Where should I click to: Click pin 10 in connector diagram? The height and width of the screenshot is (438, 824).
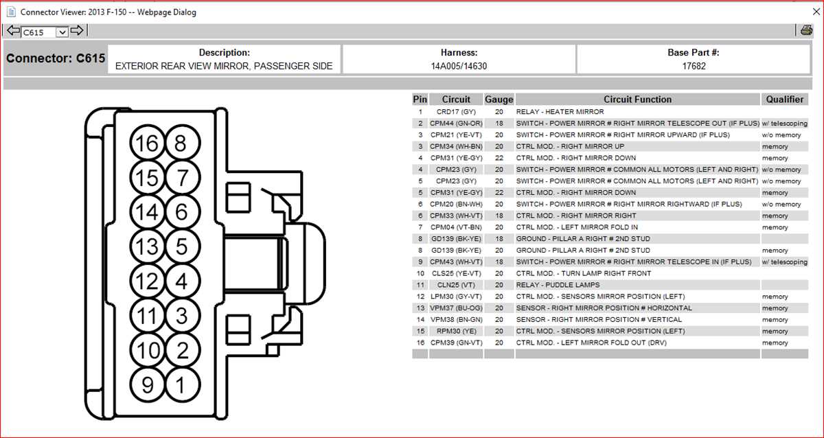[x=147, y=350]
